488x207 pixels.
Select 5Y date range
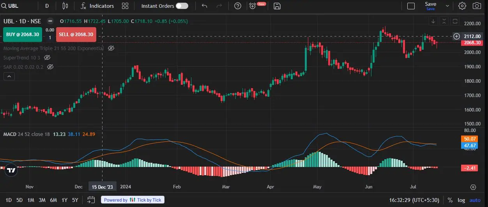point(75,200)
